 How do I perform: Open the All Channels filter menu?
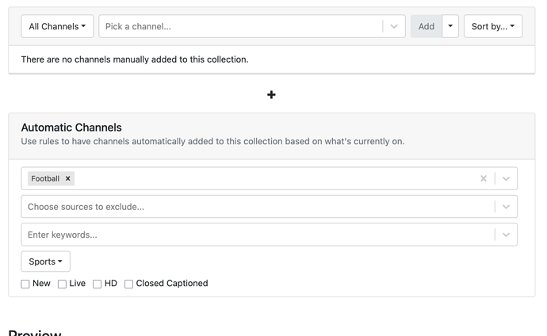[57, 26]
